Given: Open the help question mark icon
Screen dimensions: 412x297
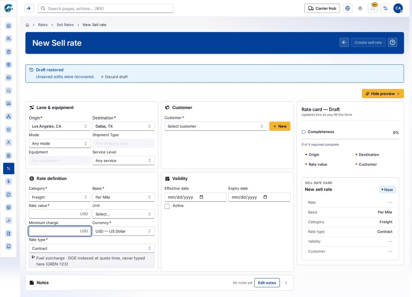Looking at the screenshot, I should coord(392,43).
